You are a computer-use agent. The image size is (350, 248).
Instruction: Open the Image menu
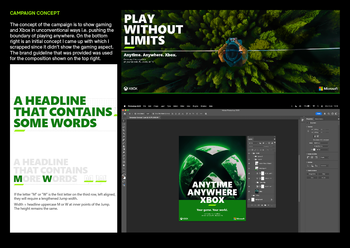pos(156,106)
